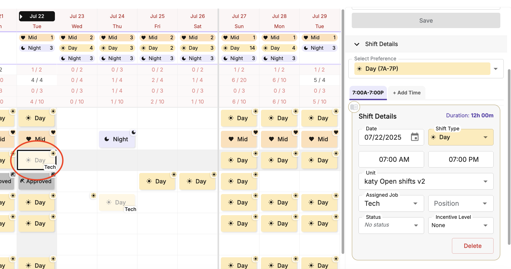The width and height of the screenshot is (511, 269).
Task: Click the sun badge on the circled Day Tech shift
Action: 54,153
